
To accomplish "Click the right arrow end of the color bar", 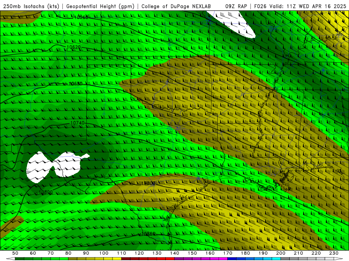I will [x=339, y=259].
